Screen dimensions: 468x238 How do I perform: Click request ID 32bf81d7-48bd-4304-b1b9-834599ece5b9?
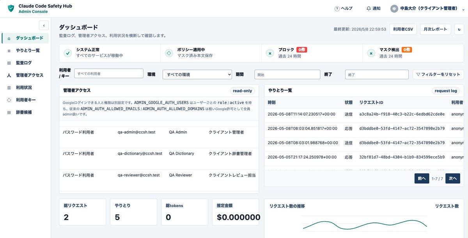coord(402,157)
